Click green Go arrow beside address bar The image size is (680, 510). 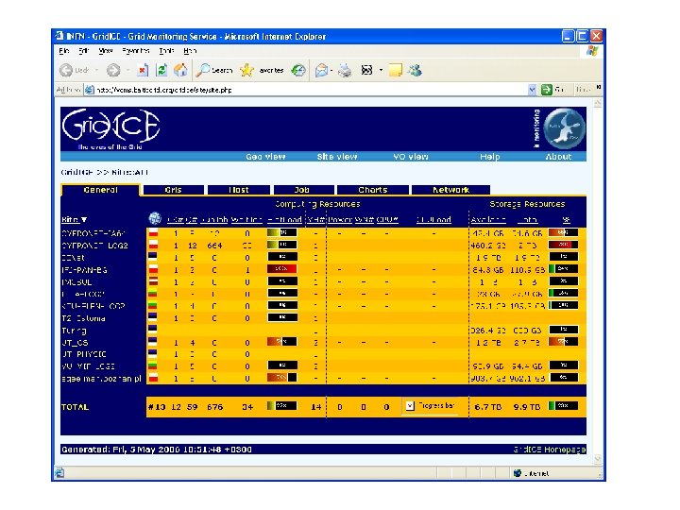547,90
